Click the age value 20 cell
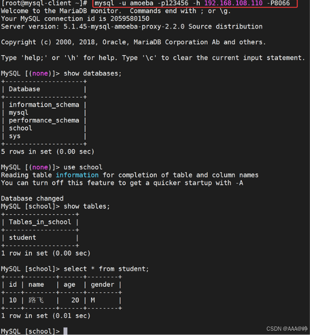 point(75,300)
